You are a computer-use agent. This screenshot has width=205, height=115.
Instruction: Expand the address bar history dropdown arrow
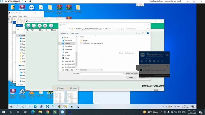117,29
